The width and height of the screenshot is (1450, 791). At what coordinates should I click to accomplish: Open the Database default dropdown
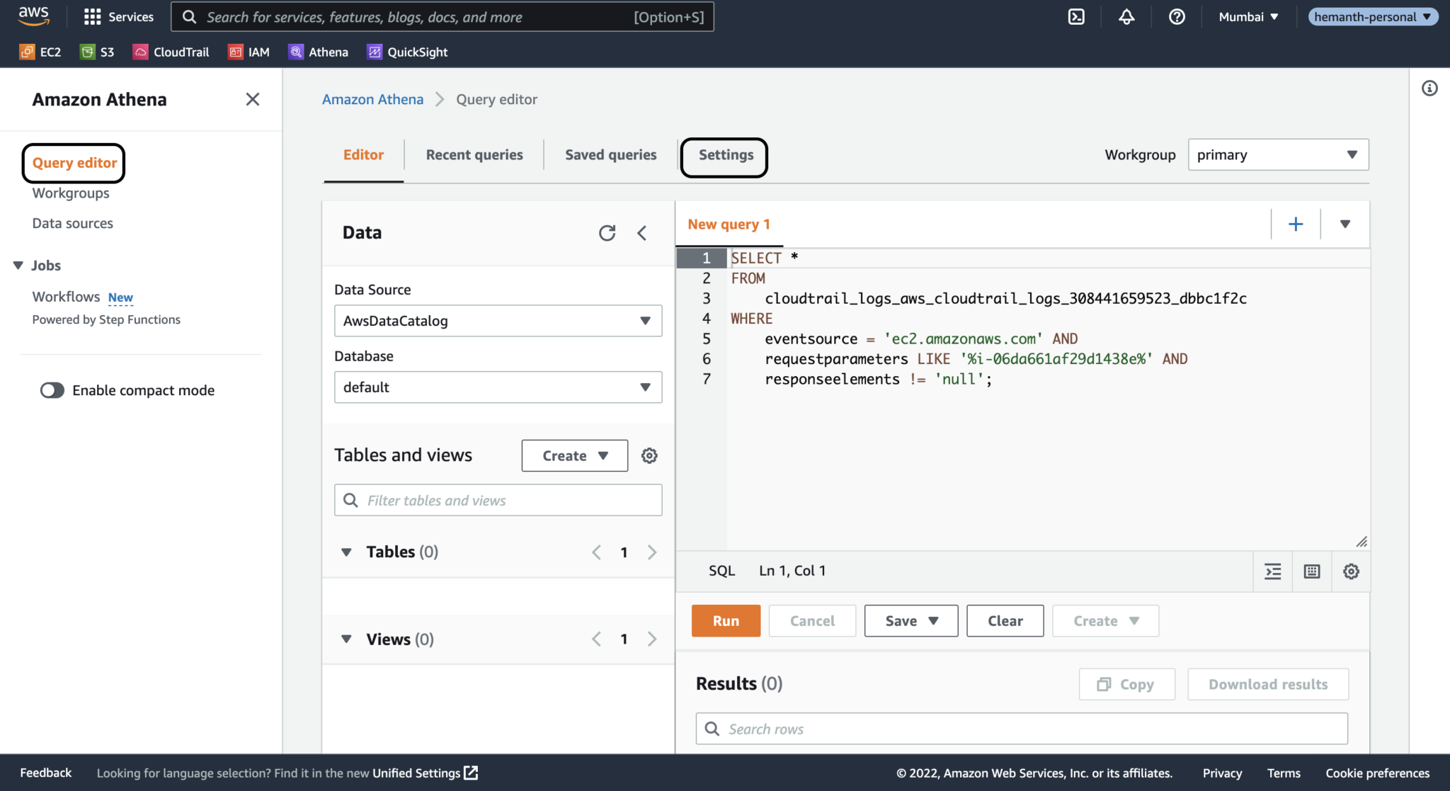[498, 387]
